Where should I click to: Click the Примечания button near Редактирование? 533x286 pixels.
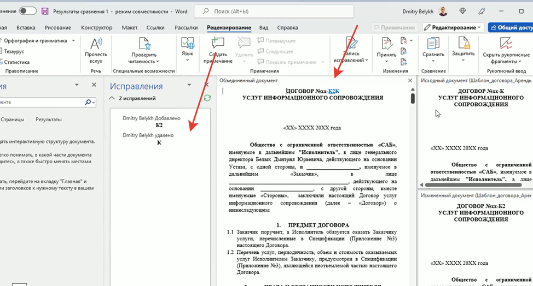395,27
